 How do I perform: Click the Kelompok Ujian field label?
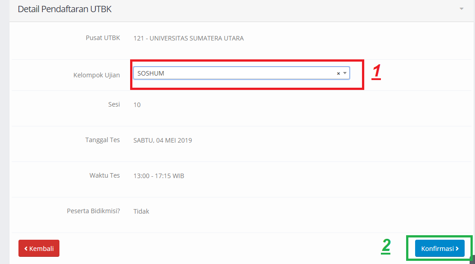click(96, 75)
